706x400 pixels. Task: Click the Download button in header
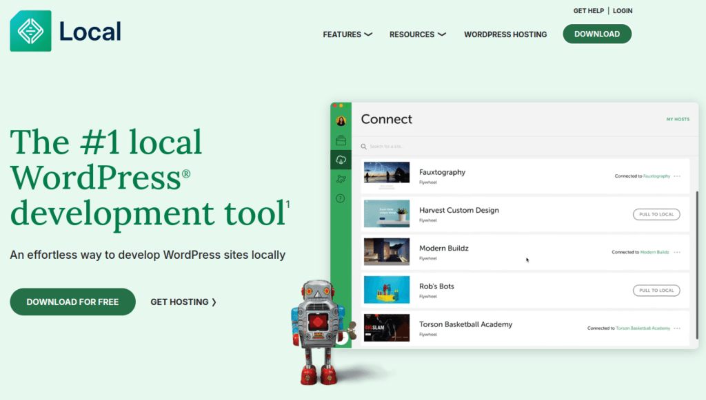click(x=597, y=34)
